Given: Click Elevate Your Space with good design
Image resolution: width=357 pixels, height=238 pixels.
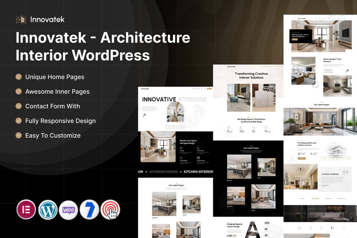Looking at the screenshot, I should click(188, 142).
